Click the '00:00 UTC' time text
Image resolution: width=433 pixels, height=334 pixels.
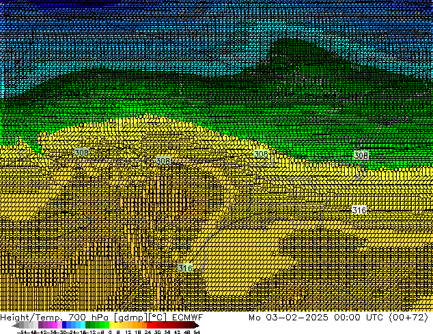tap(359, 318)
